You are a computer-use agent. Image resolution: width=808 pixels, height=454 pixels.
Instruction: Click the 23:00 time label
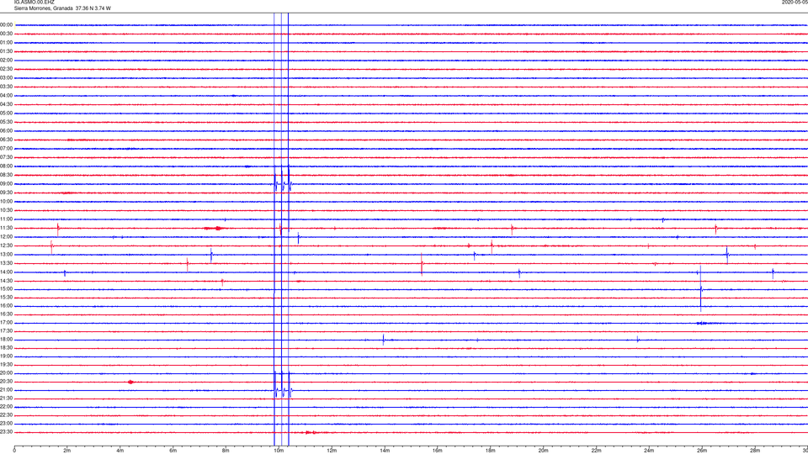click(x=6, y=424)
